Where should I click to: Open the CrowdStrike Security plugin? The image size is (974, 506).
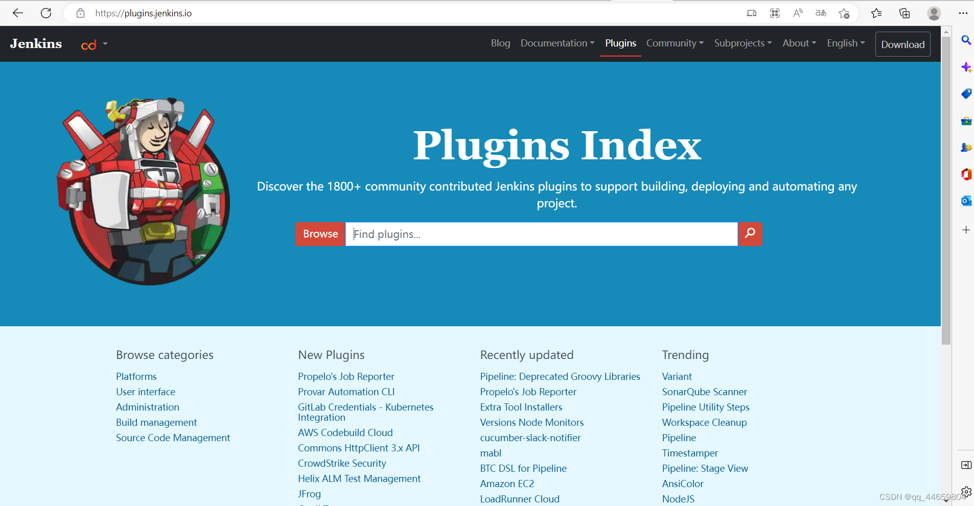click(x=342, y=463)
